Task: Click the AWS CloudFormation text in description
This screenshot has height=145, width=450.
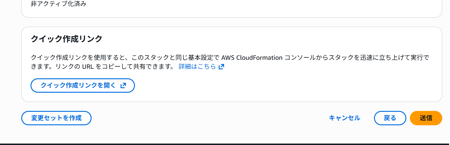Action: pyautogui.click(x=252, y=57)
